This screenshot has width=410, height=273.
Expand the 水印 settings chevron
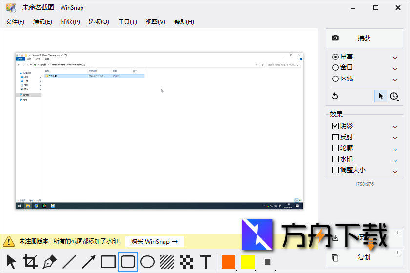395,161
